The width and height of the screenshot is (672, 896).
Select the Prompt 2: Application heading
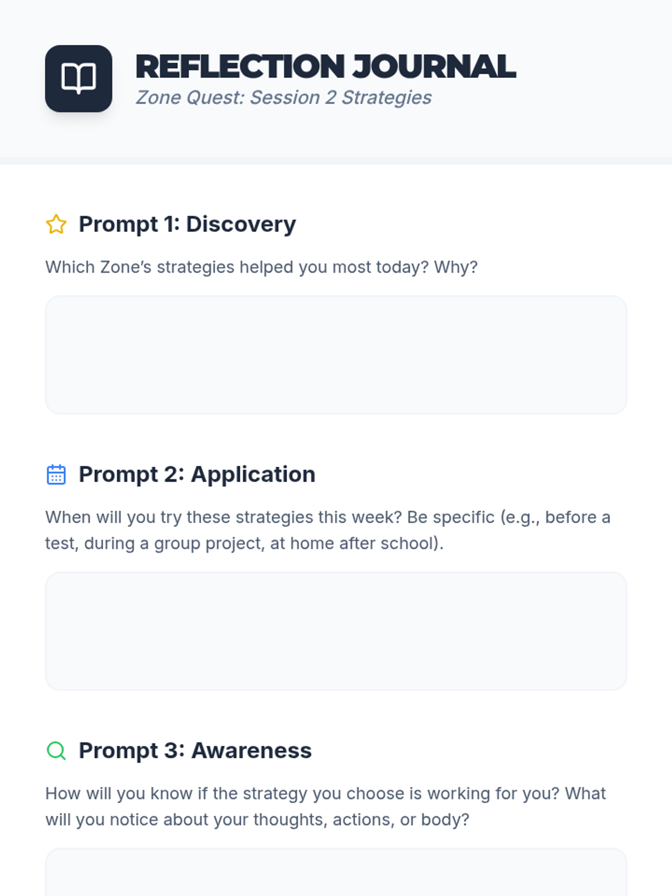click(x=197, y=474)
